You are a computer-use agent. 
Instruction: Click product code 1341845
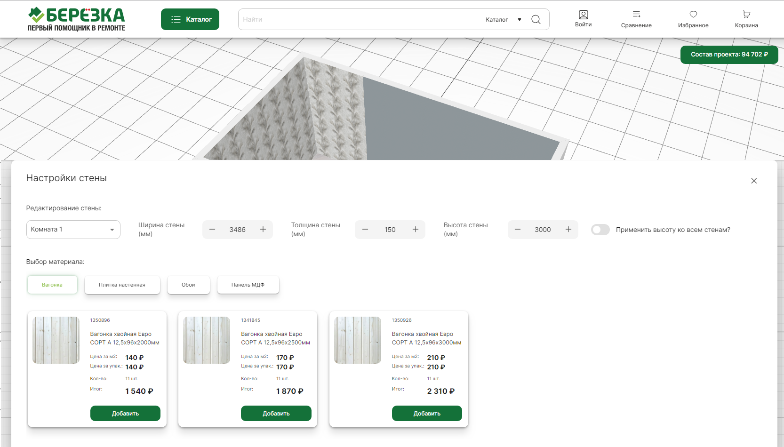coord(250,320)
